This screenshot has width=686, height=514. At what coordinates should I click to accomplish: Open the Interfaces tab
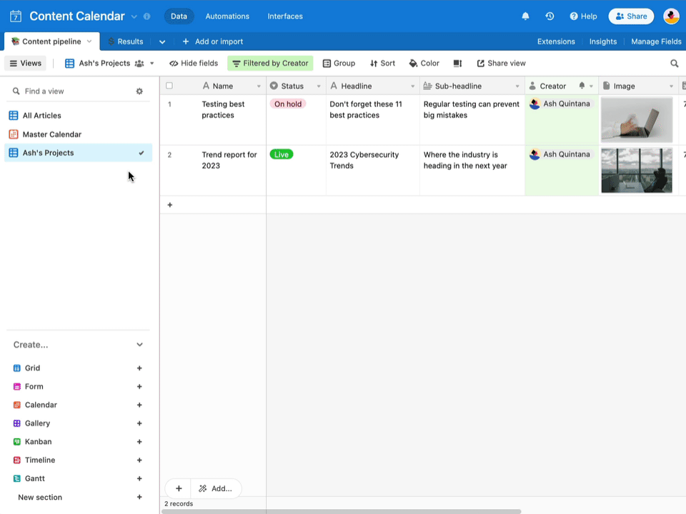point(285,16)
